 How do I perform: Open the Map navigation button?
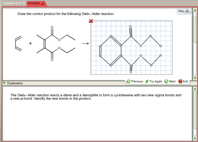pyautogui.click(x=184, y=11)
